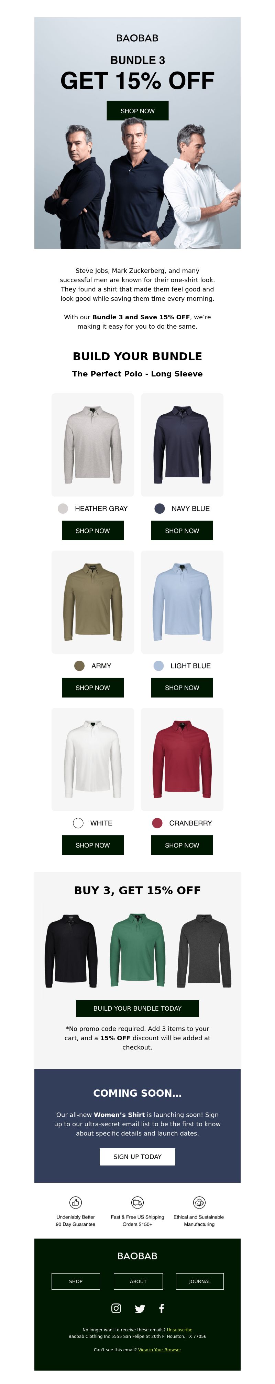
Task: Click the thumbs-up guarantee icon
Action: [x=76, y=1202]
